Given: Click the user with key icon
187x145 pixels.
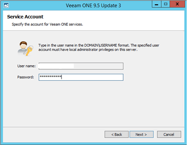Looking at the screenshot, I should pyautogui.click(x=25, y=48).
